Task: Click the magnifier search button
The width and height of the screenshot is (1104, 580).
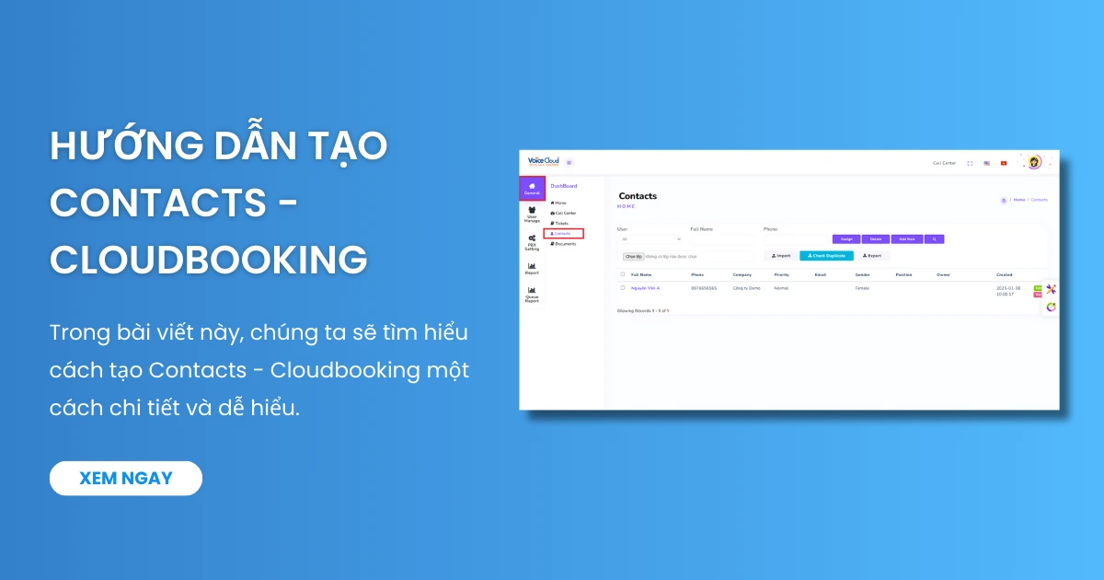Action: tap(935, 239)
